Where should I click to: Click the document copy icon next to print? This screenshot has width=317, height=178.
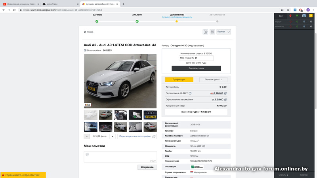pyautogui.click(x=205, y=32)
